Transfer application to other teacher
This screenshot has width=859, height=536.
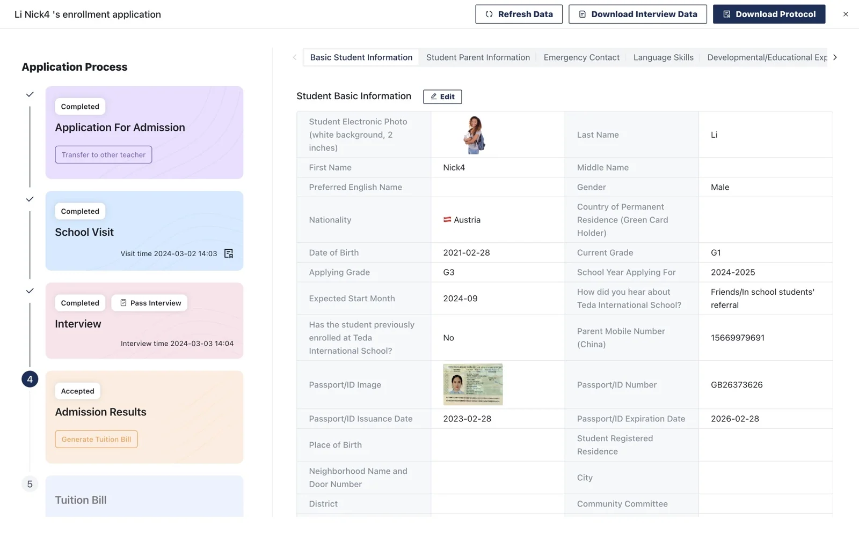click(x=104, y=155)
